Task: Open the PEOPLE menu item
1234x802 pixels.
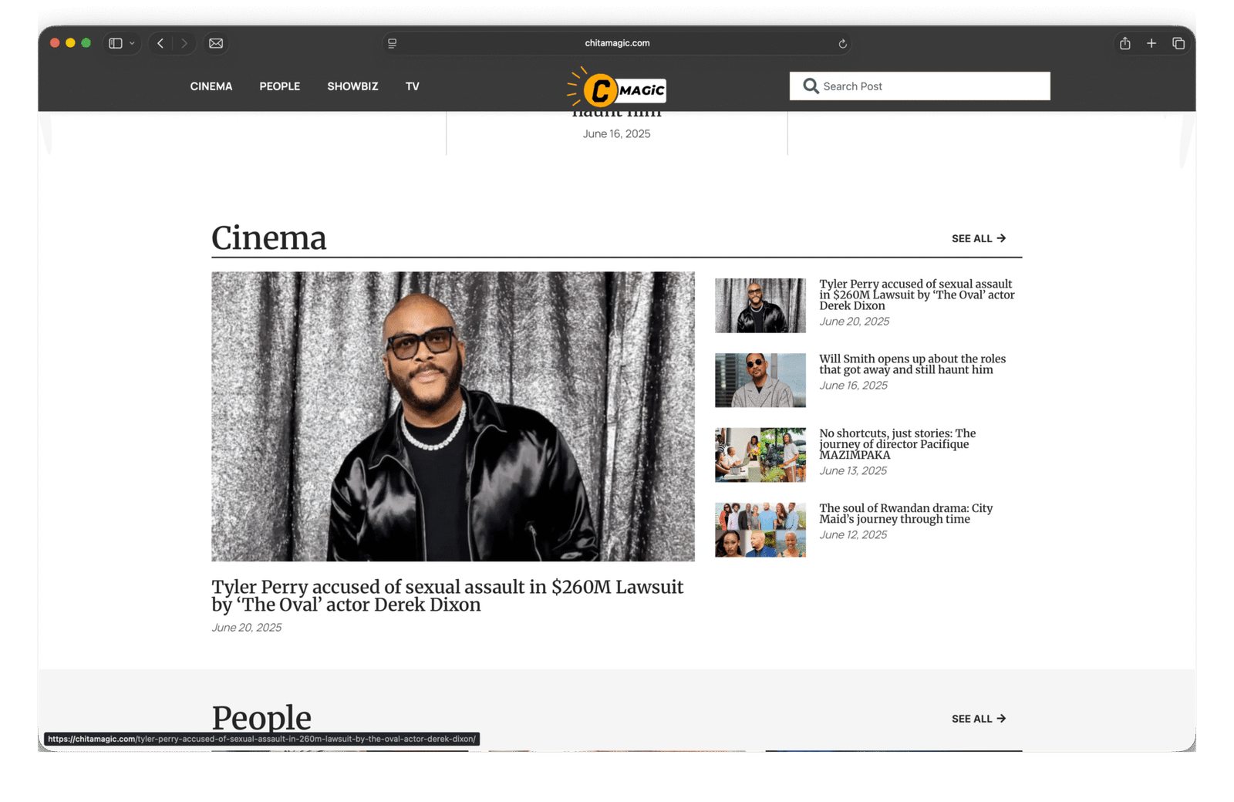Action: (279, 86)
